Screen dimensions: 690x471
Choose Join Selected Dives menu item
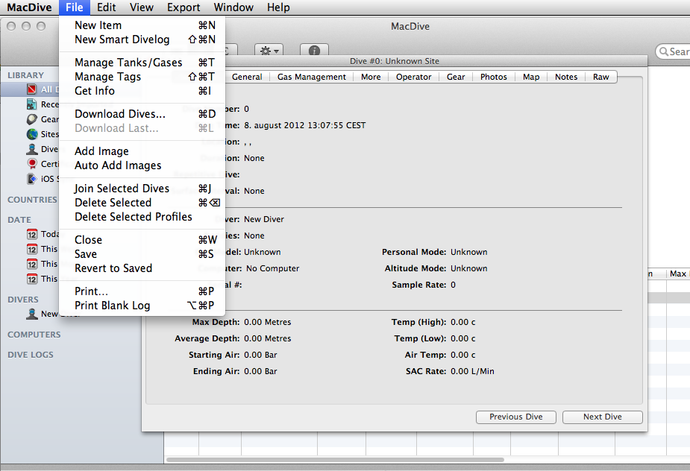click(x=122, y=189)
